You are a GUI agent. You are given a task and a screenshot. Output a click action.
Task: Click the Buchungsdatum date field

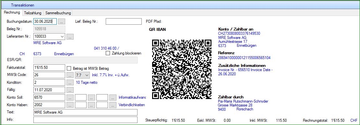tap(45, 21)
